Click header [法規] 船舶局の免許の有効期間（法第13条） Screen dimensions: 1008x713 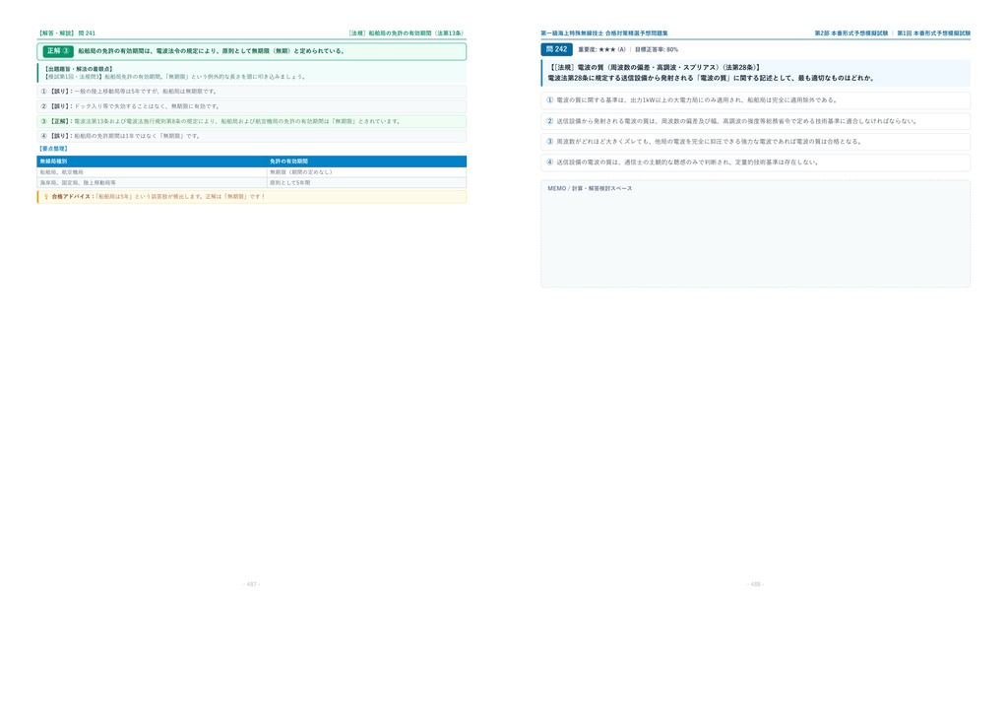pyautogui.click(x=407, y=33)
